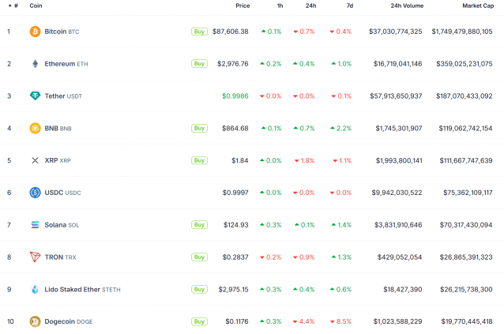Viewport: 504px width, 334px height.
Task: Click the Bitcoin coin logo icon
Action: tap(35, 32)
